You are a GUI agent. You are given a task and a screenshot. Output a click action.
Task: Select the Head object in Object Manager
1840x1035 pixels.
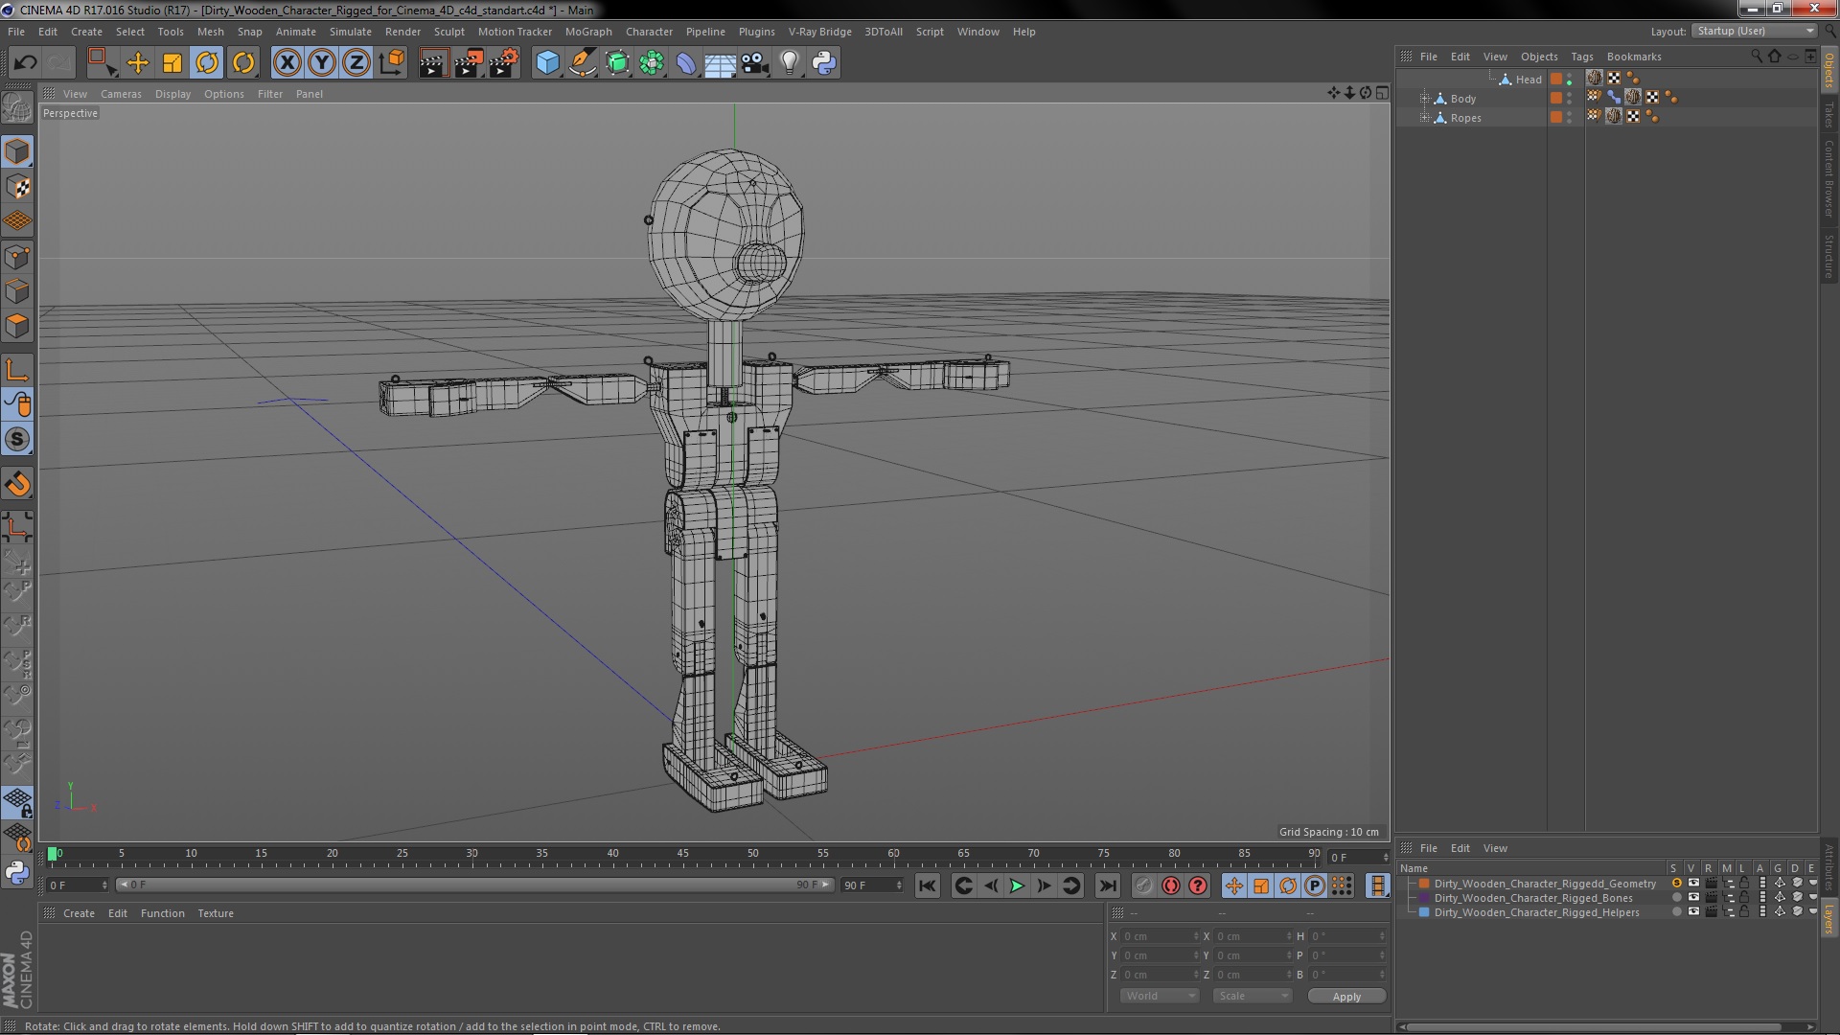tap(1529, 80)
